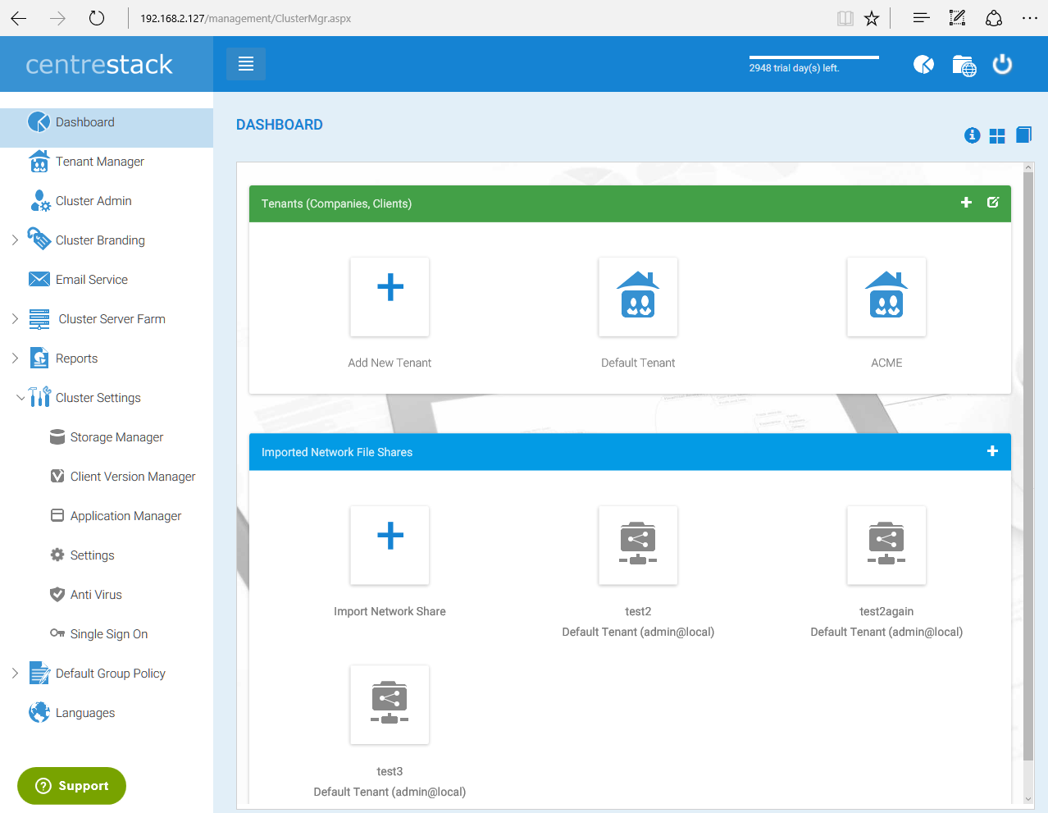Click the info circle icon
Viewport: 1048px width, 813px height.
pyautogui.click(x=972, y=135)
